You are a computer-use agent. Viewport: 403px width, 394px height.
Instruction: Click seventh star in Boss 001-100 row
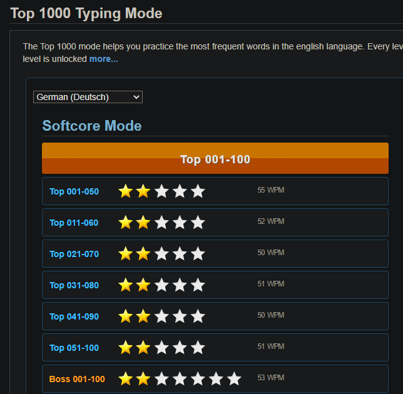(234, 379)
